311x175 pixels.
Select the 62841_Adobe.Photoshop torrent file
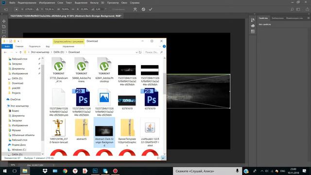[x=104, y=70]
